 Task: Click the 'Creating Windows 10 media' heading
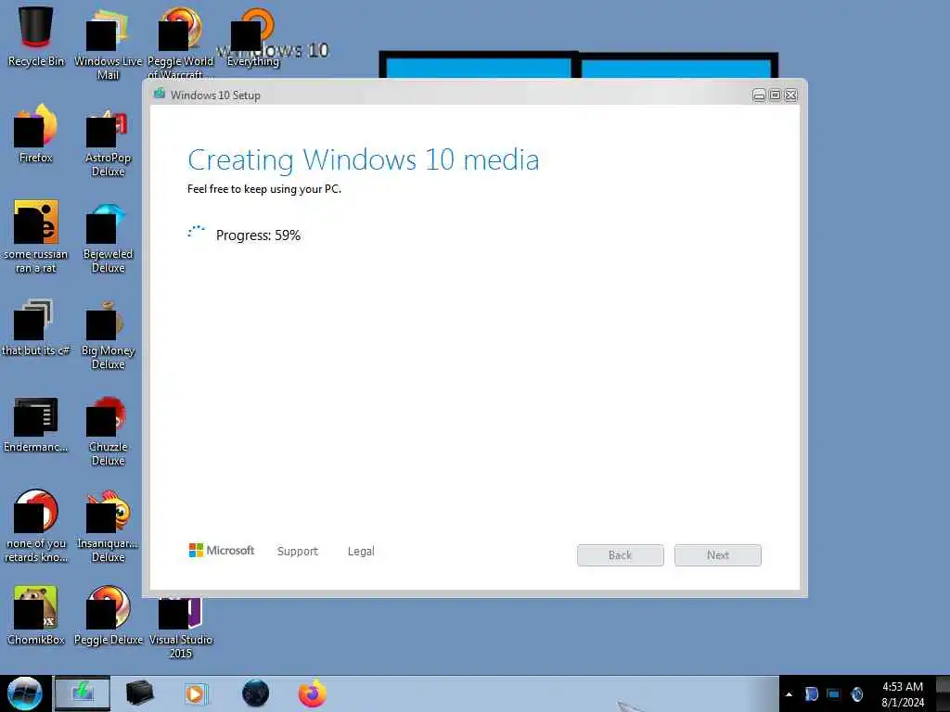[363, 160]
